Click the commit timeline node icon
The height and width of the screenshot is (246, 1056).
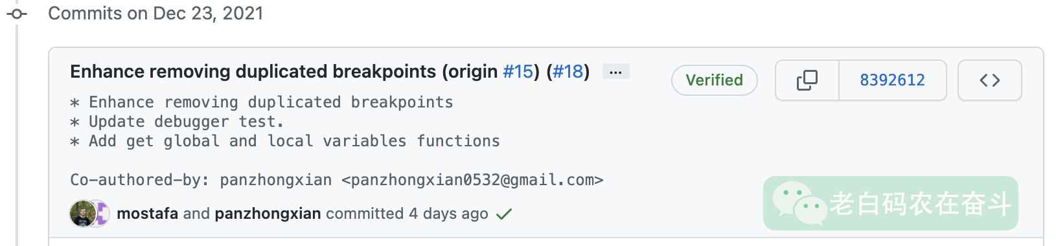[x=17, y=14]
